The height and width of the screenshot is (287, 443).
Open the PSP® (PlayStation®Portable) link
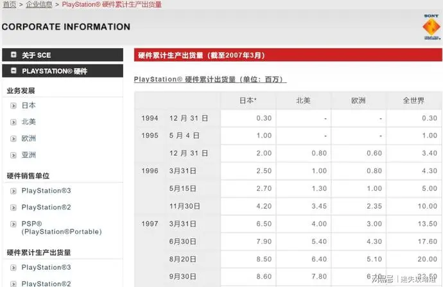click(62, 228)
